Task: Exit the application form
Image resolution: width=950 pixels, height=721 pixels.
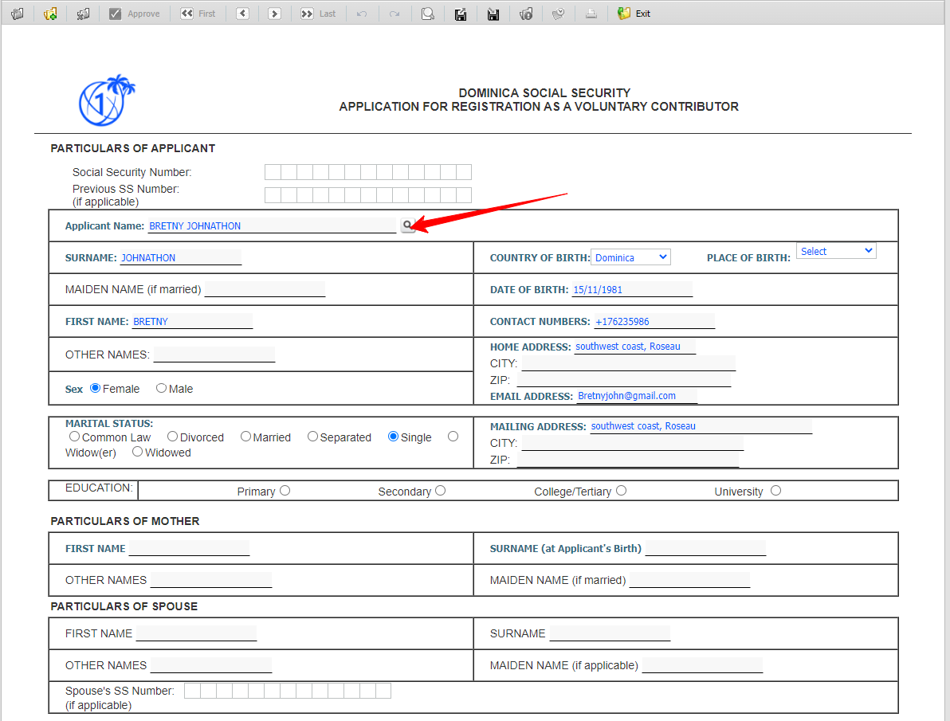Action: (x=634, y=14)
